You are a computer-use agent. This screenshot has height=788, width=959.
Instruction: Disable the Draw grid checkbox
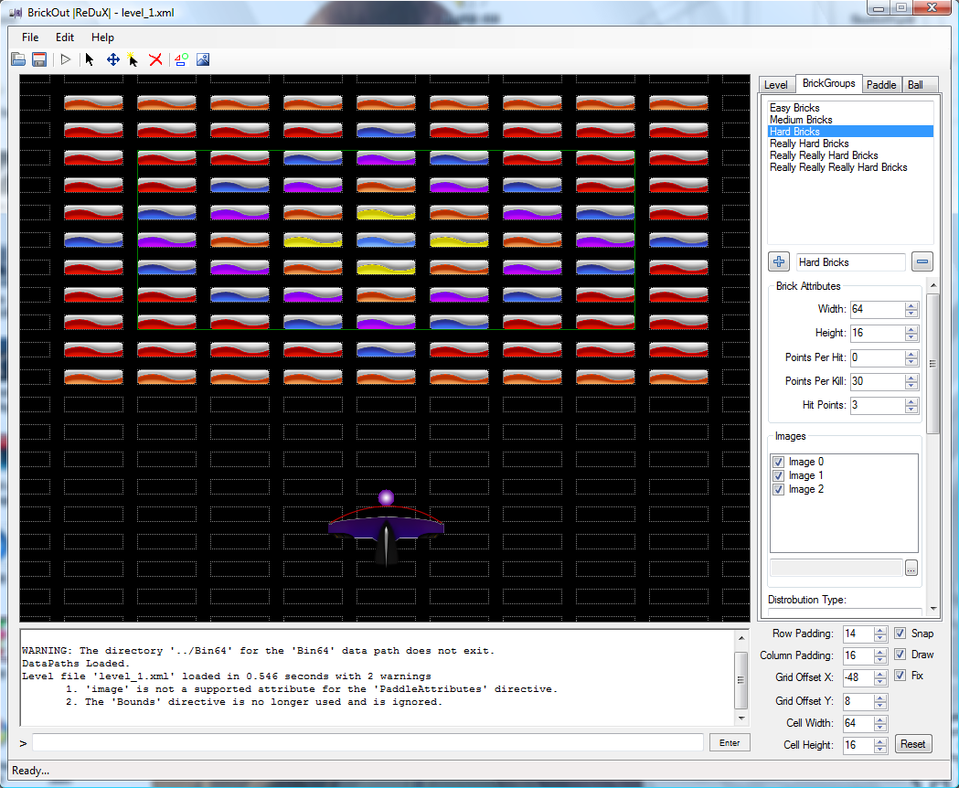click(900, 655)
